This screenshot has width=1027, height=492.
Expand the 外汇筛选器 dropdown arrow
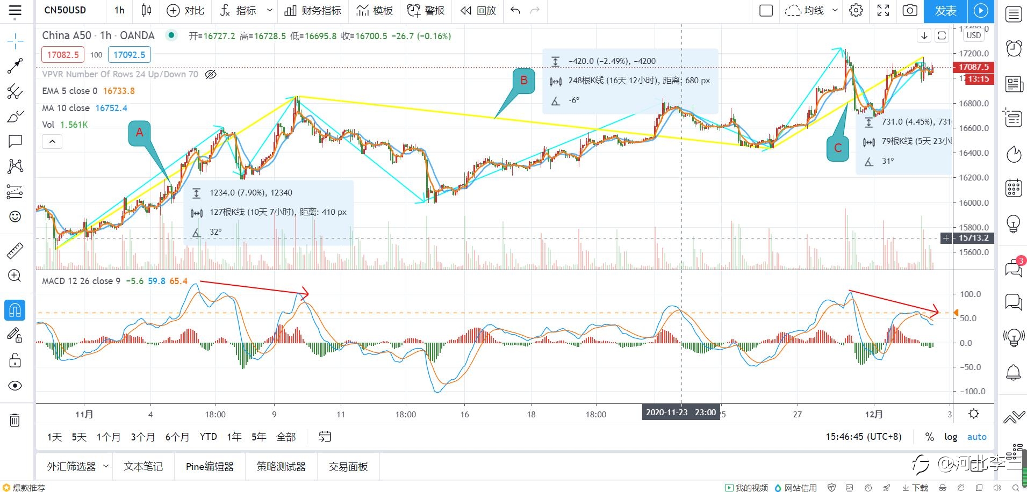pos(106,466)
